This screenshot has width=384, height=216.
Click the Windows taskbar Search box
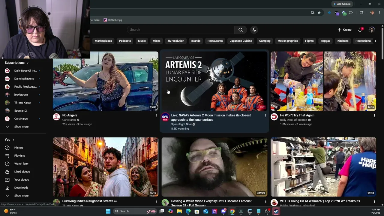click(x=135, y=211)
